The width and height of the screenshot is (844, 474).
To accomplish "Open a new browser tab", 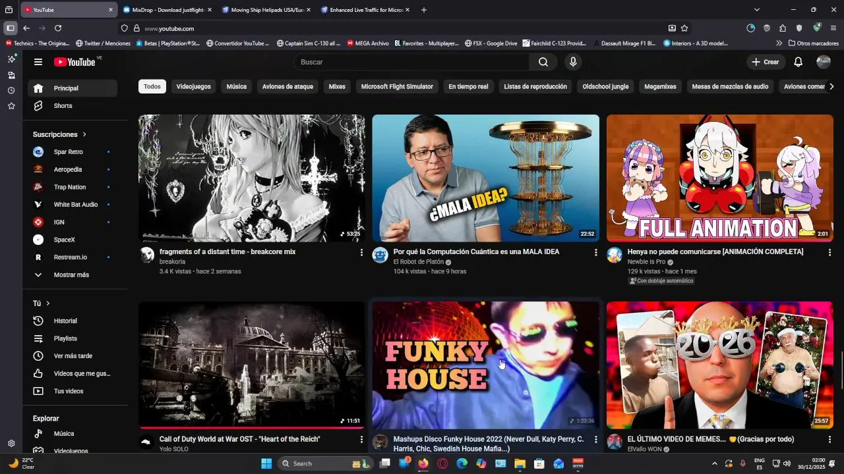I will [x=424, y=10].
